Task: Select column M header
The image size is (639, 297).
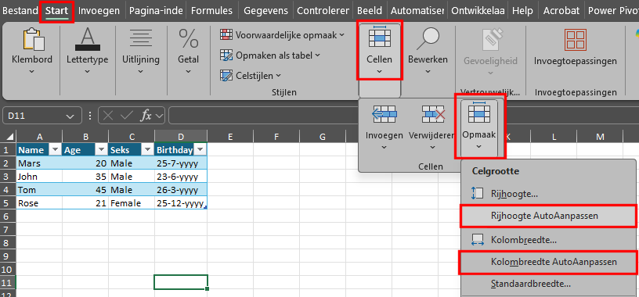Action: coord(600,137)
